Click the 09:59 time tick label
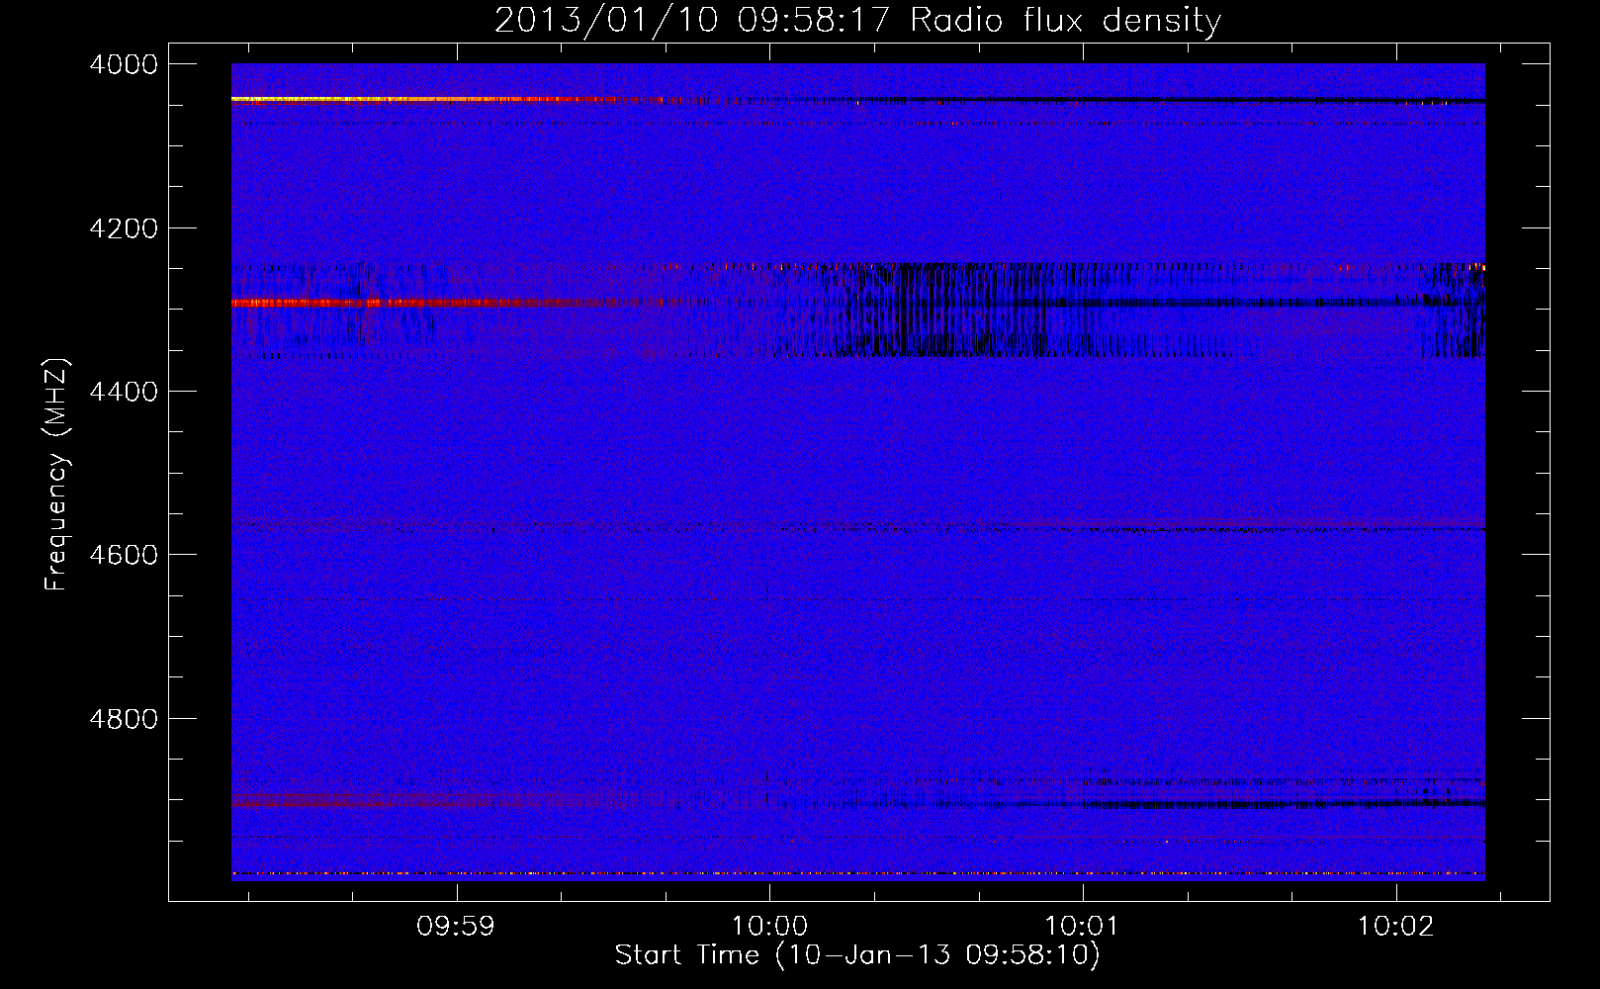1600x989 pixels. coord(456,927)
